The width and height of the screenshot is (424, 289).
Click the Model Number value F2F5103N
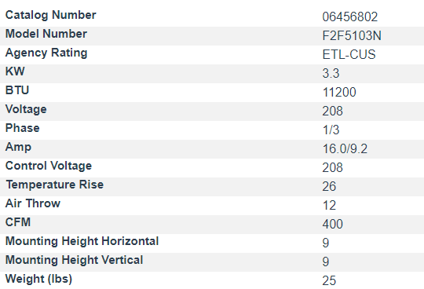(352, 35)
